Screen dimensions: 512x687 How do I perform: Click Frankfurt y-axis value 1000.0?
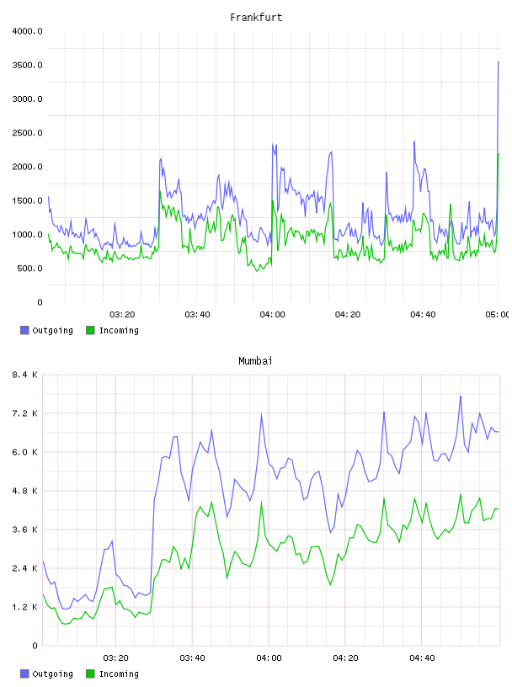[x=28, y=234]
